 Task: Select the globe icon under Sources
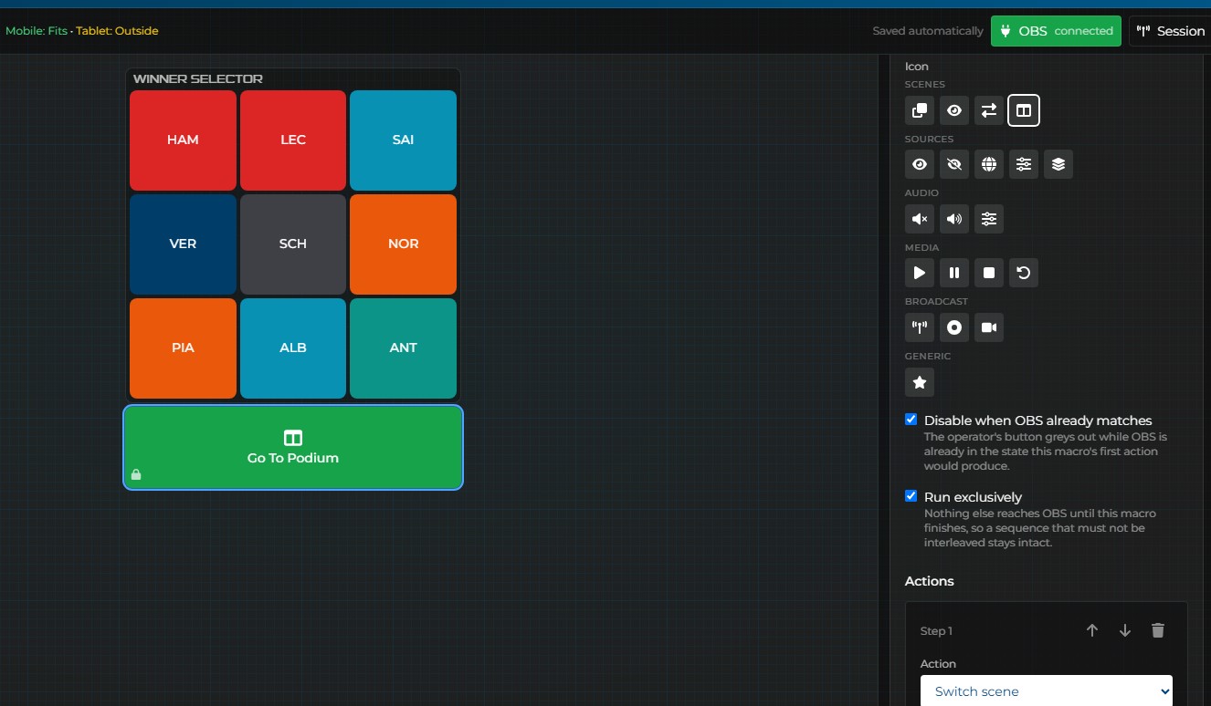click(x=989, y=164)
